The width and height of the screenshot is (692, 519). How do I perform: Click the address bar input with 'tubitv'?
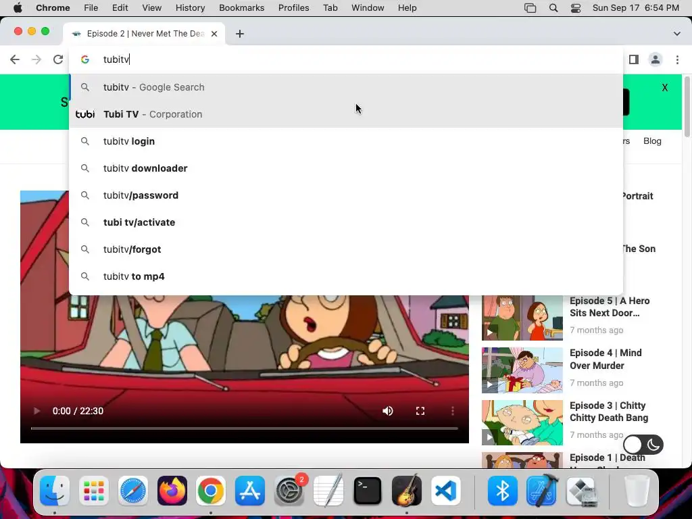346,59
